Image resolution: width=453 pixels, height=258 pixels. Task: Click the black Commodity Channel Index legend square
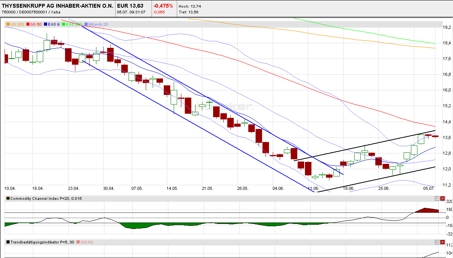tap(8, 199)
